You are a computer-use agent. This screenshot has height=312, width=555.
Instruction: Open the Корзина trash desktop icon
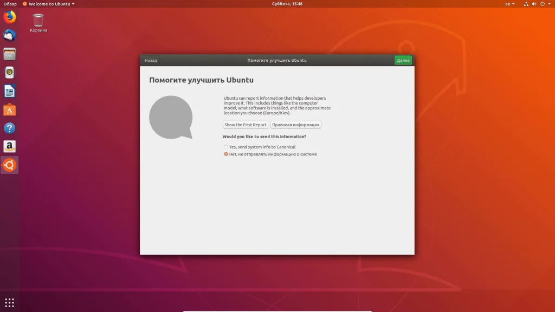click(38, 23)
